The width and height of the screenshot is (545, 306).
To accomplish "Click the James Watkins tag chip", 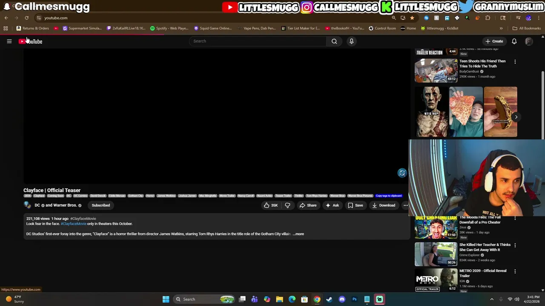I will click(x=166, y=196).
